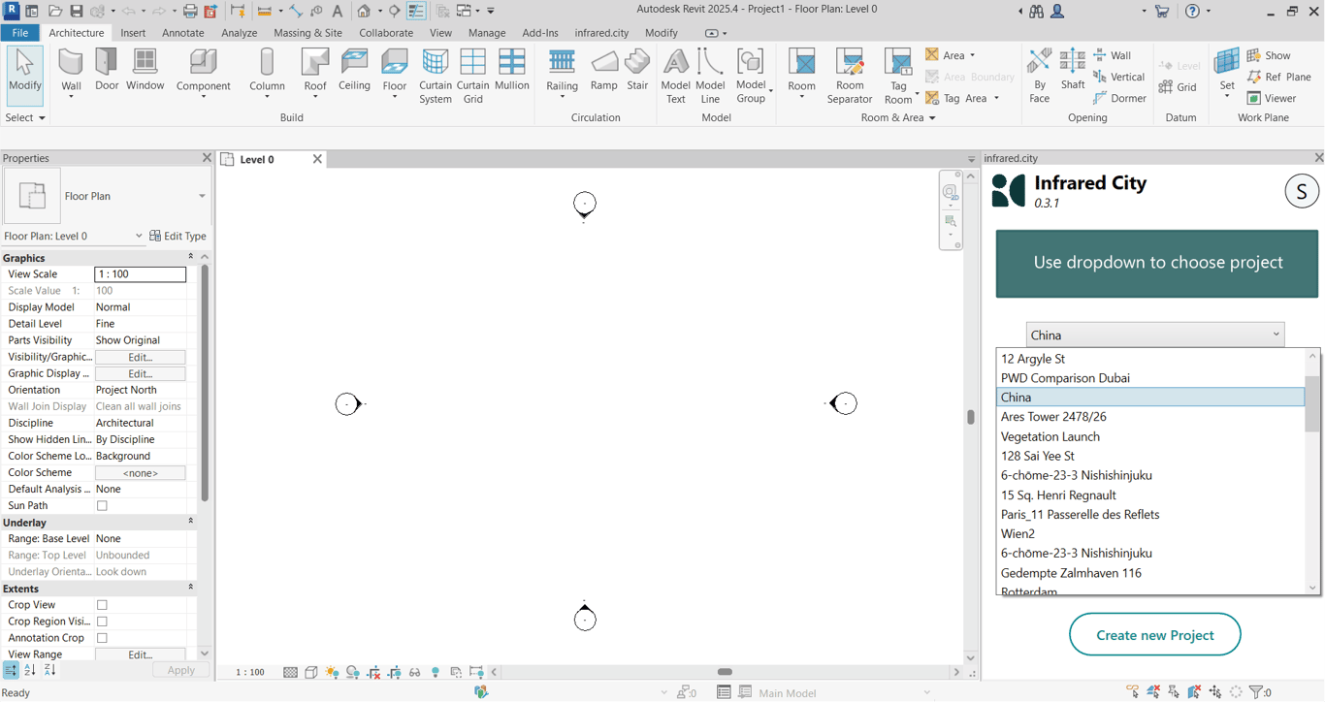Choose the Component tool

pos(204,73)
